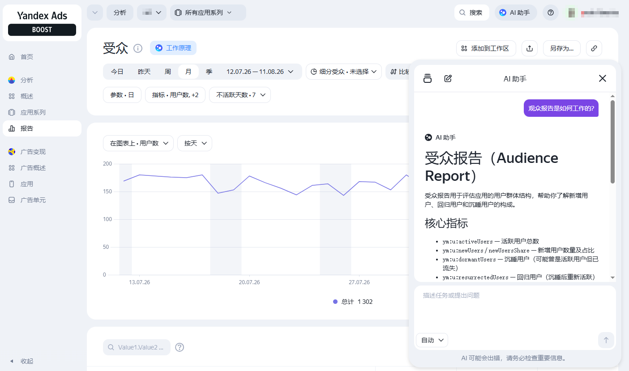Open 广告变现 section in sidebar

pos(42,152)
